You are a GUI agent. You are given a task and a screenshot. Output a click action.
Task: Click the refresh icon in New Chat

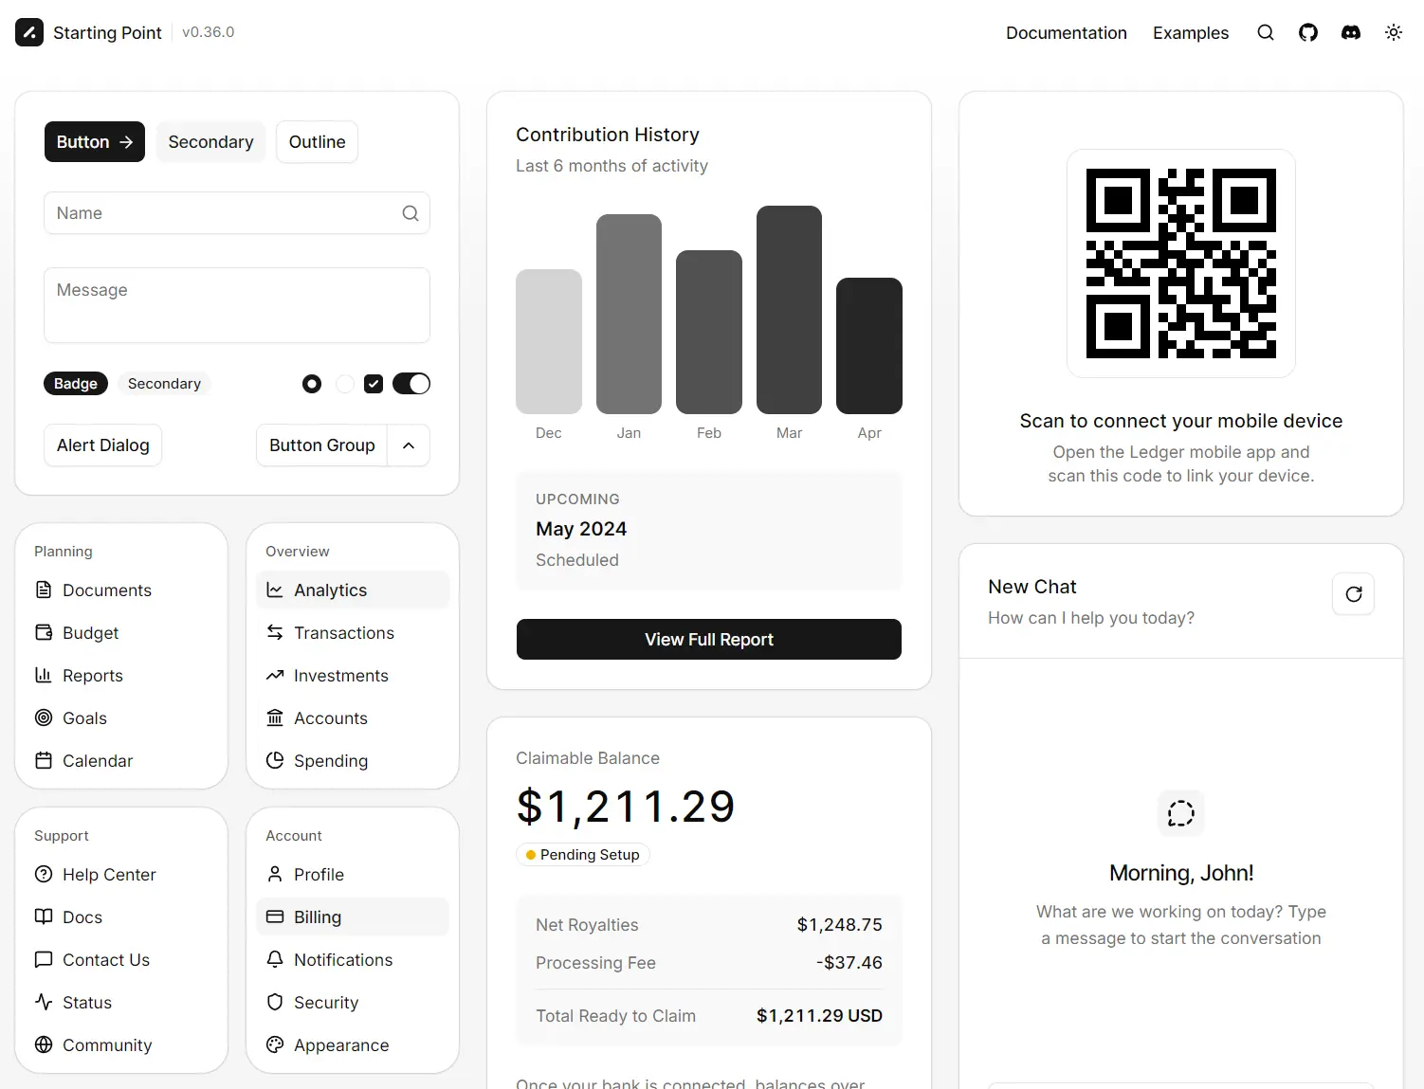1354,594
